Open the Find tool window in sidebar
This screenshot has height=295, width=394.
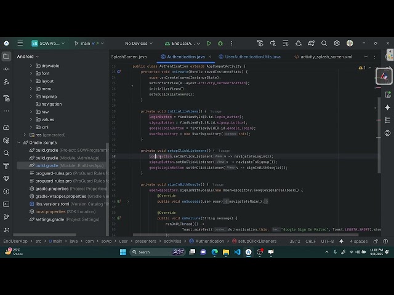tap(6, 153)
